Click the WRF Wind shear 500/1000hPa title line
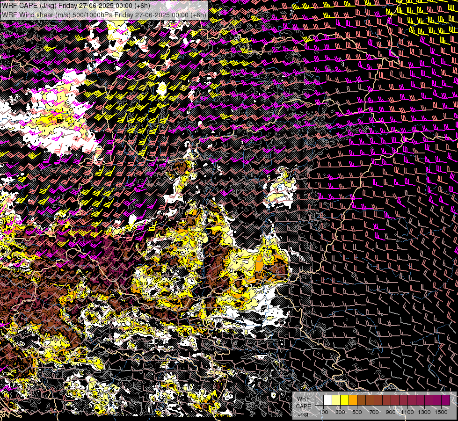This screenshot has height=421, width=458. 104,15
